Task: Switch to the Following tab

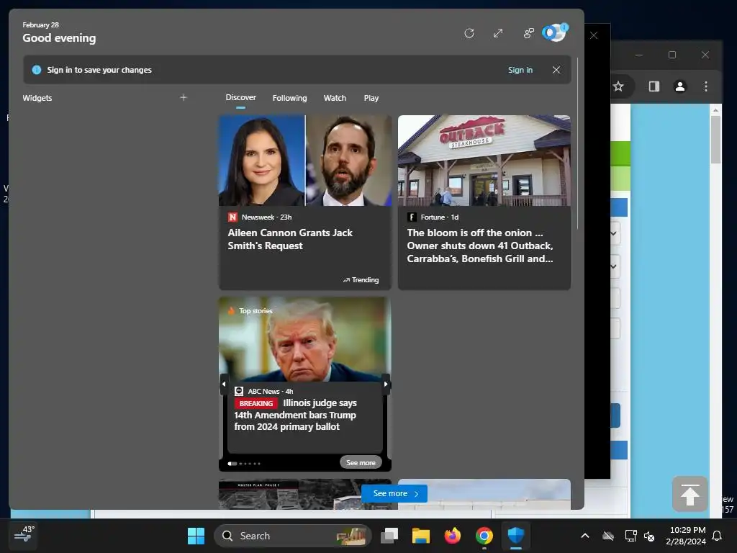Action: click(289, 98)
